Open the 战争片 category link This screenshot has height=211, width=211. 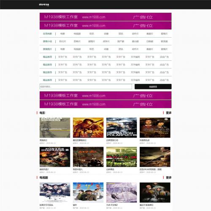(106, 41)
